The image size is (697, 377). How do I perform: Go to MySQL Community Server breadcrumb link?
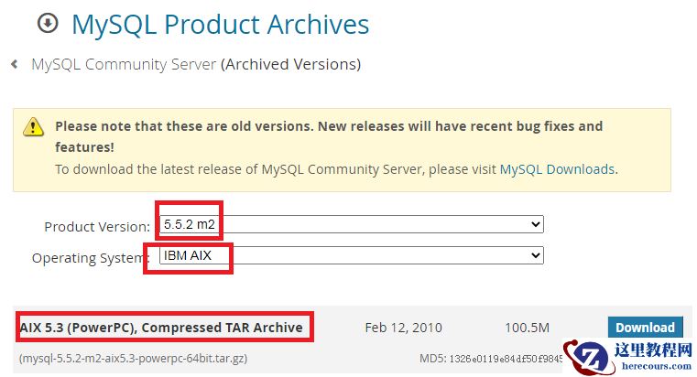pyautogui.click(x=124, y=64)
